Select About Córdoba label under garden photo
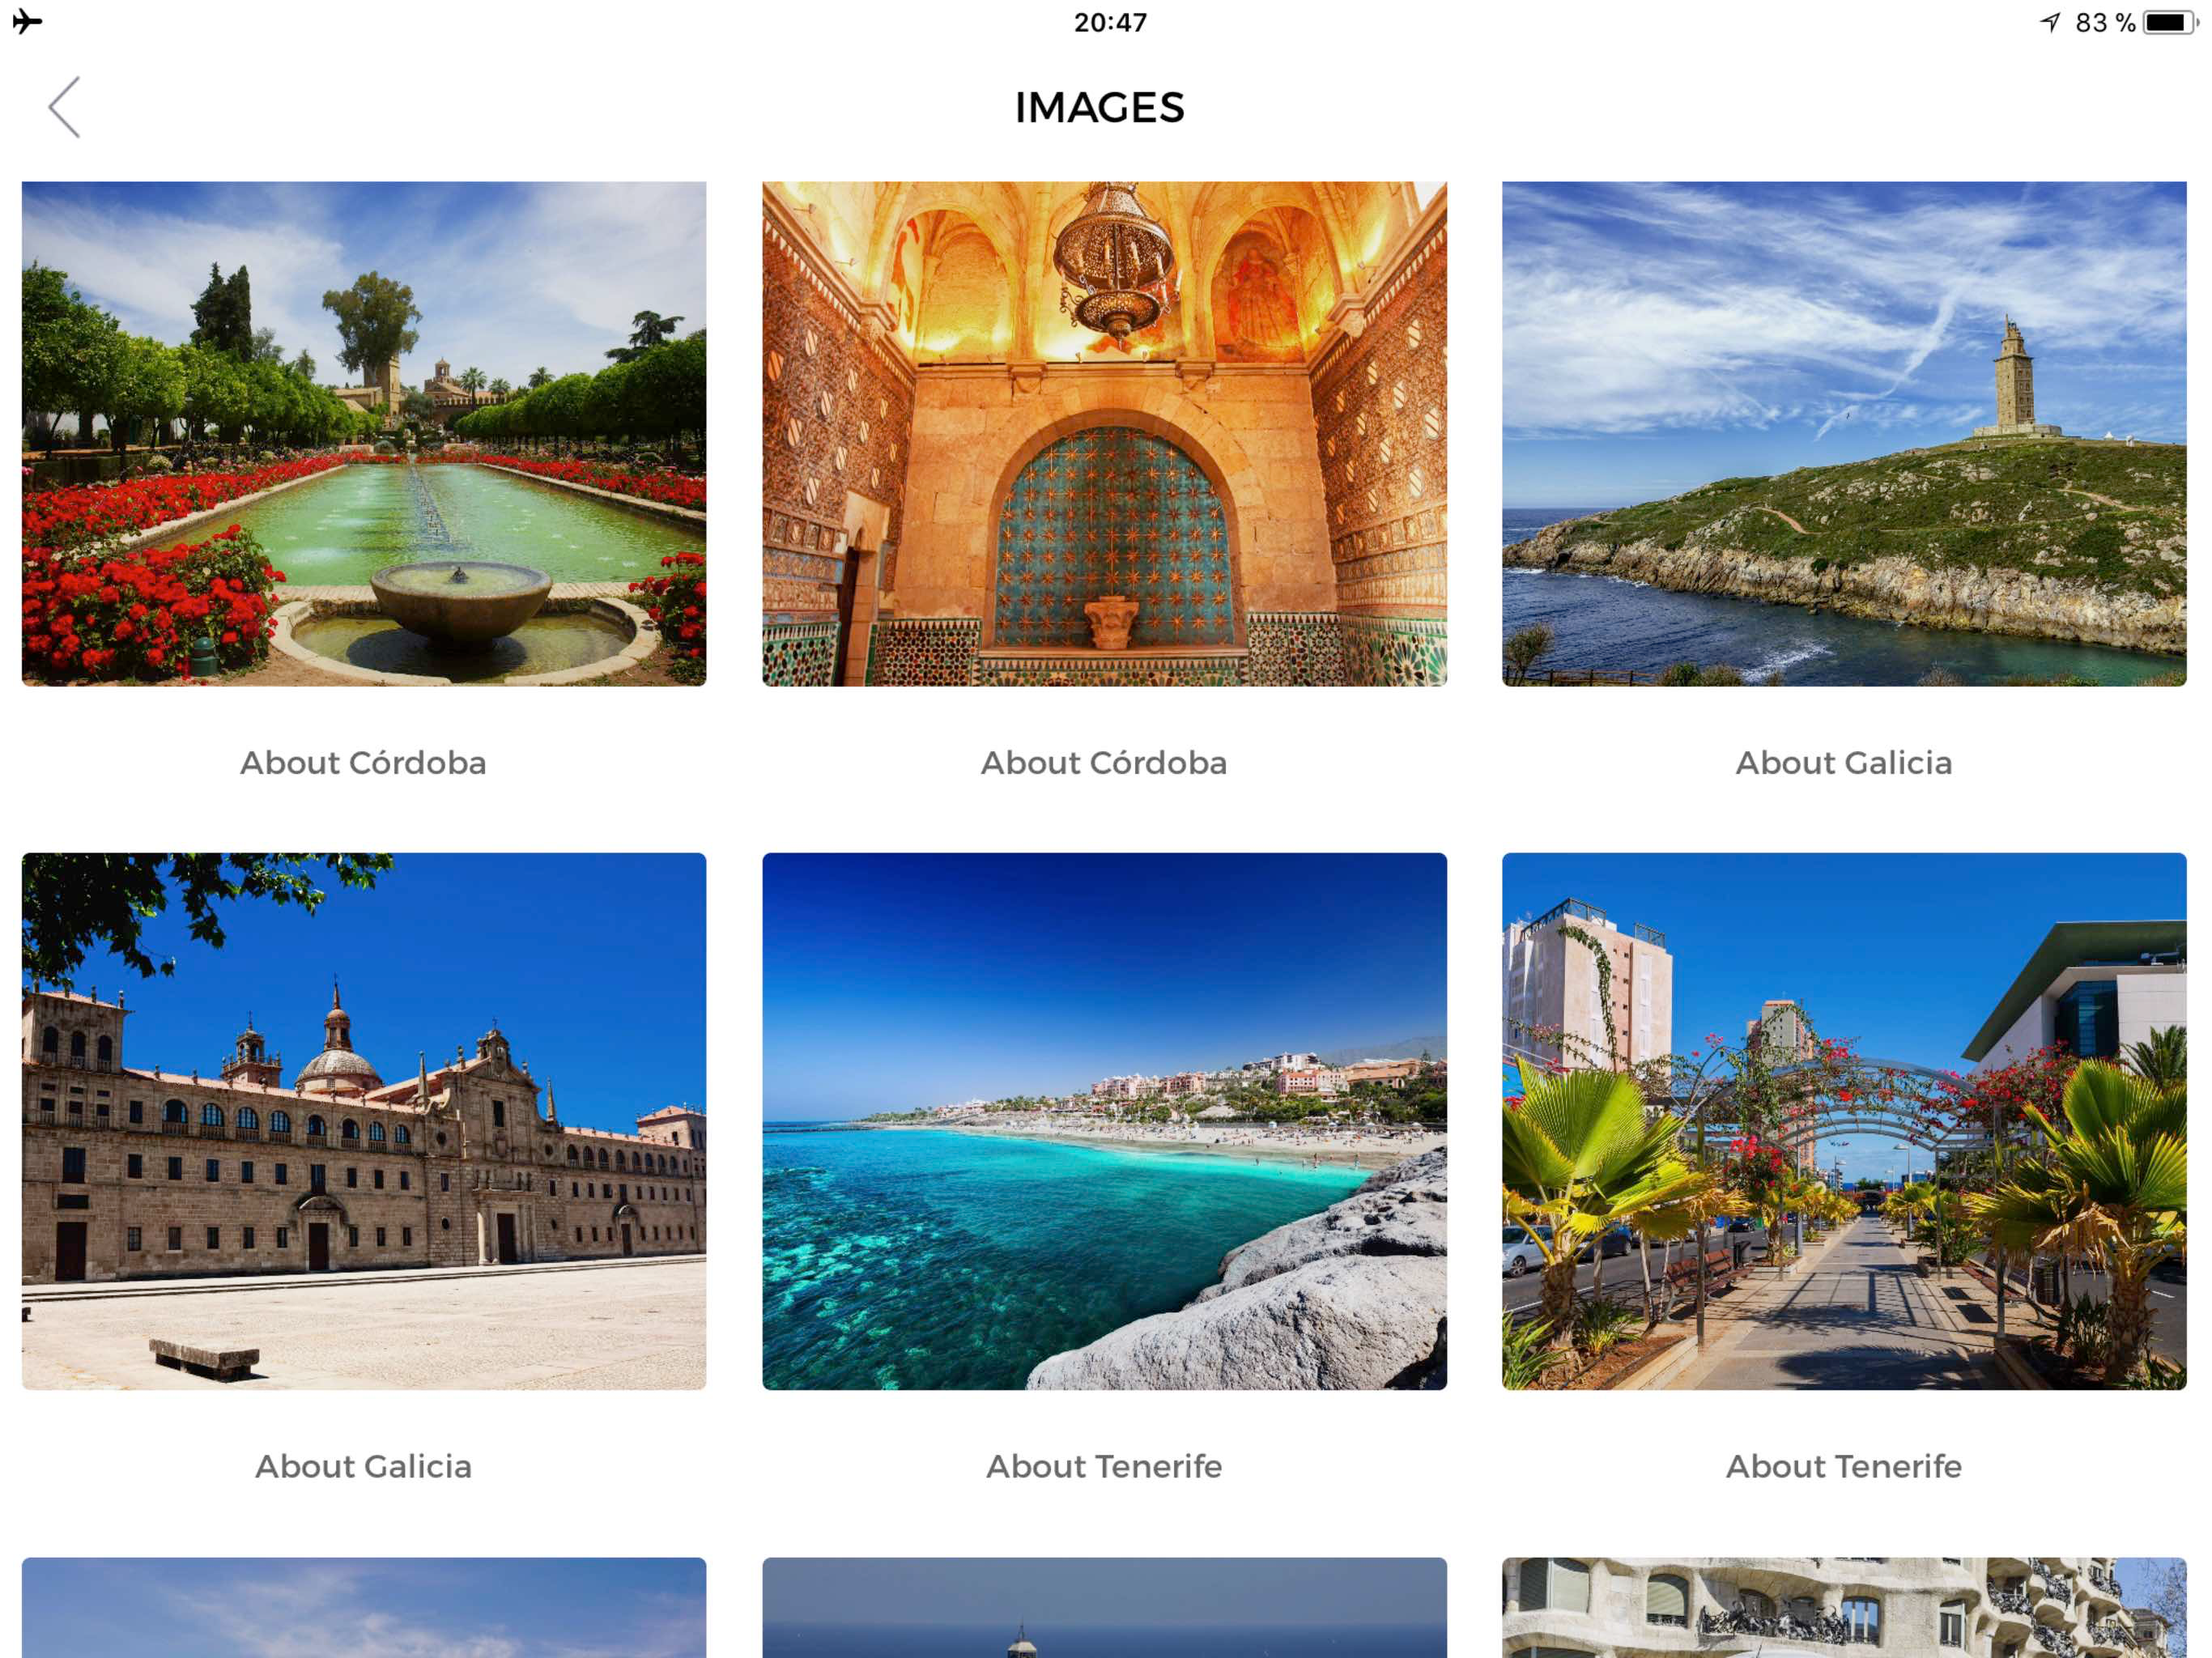 coord(364,763)
